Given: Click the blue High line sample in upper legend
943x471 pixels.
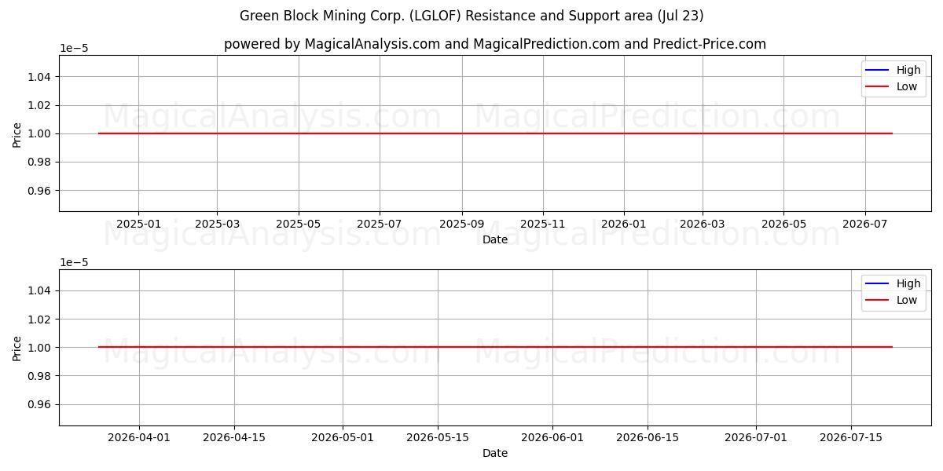Looking at the screenshot, I should (x=878, y=70).
